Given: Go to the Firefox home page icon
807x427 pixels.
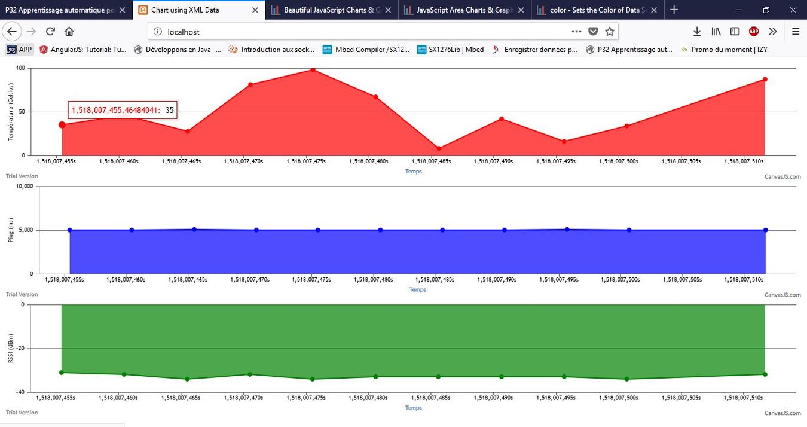Looking at the screenshot, I should [69, 32].
